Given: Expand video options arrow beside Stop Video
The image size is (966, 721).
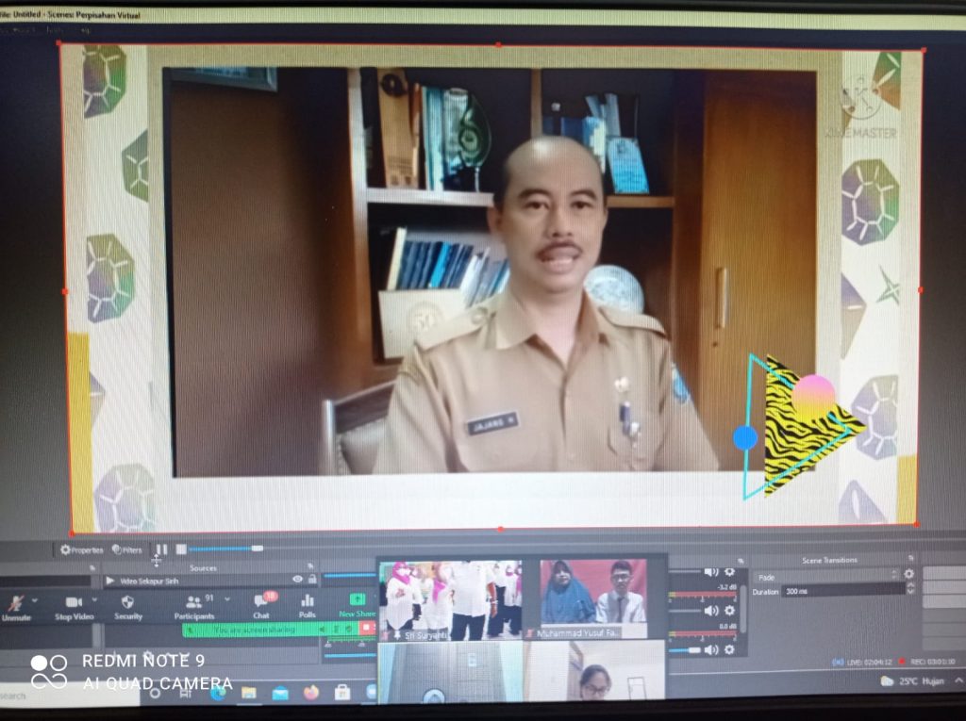Looking at the screenshot, I should (x=95, y=600).
